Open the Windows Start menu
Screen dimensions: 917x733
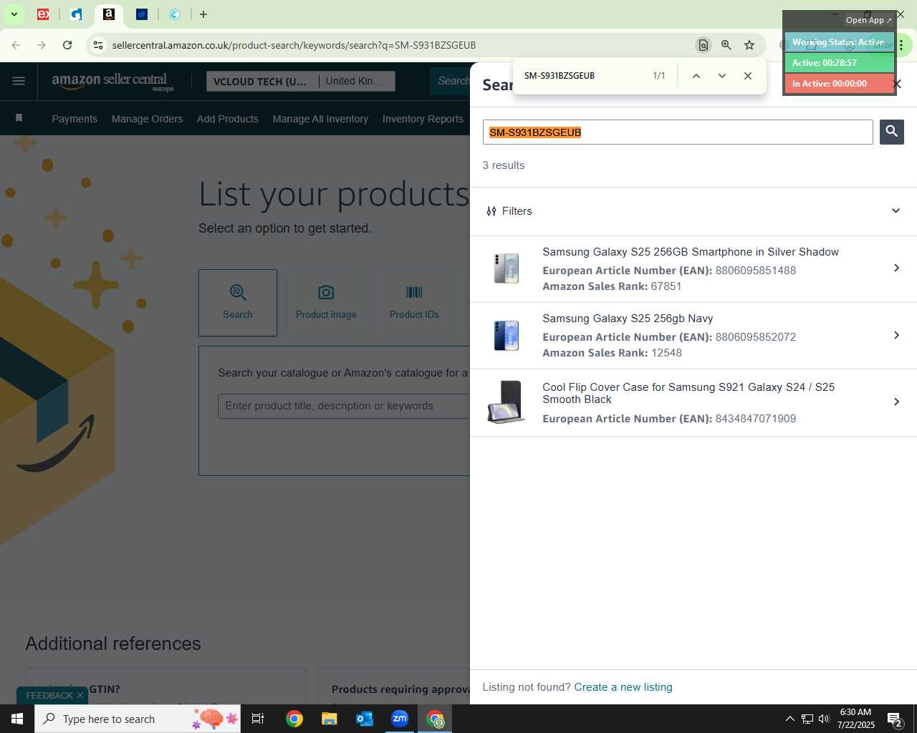pyautogui.click(x=17, y=719)
